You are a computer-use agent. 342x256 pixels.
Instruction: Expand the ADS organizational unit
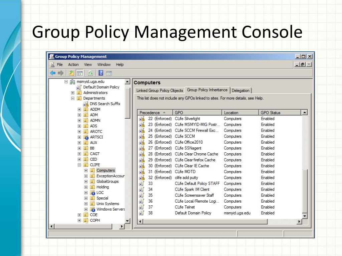pos(79,126)
